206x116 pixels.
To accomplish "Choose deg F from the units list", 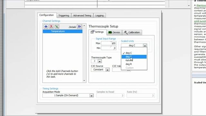I will pyautogui.click(x=134, y=57).
